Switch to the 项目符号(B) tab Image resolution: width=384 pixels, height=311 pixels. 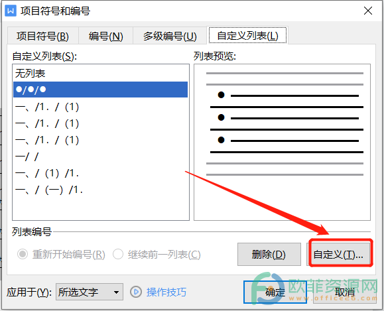click(43, 36)
